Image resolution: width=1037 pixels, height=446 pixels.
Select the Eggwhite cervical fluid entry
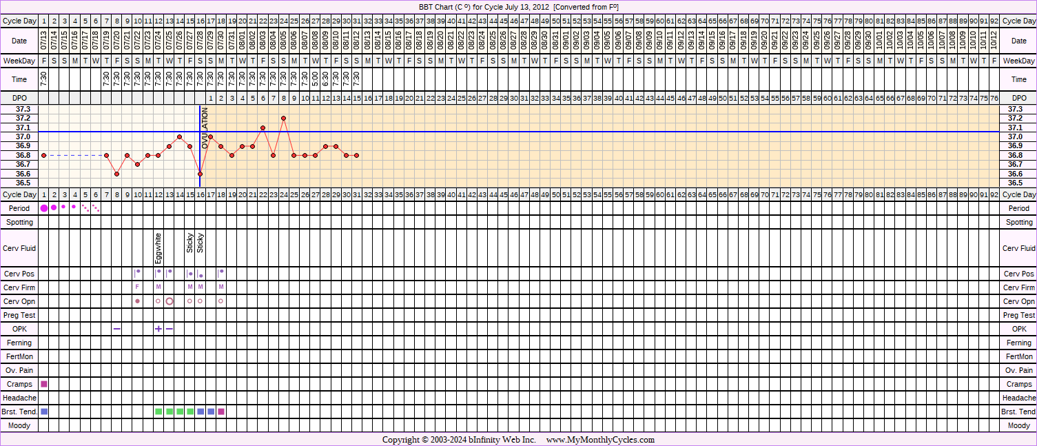(x=158, y=248)
